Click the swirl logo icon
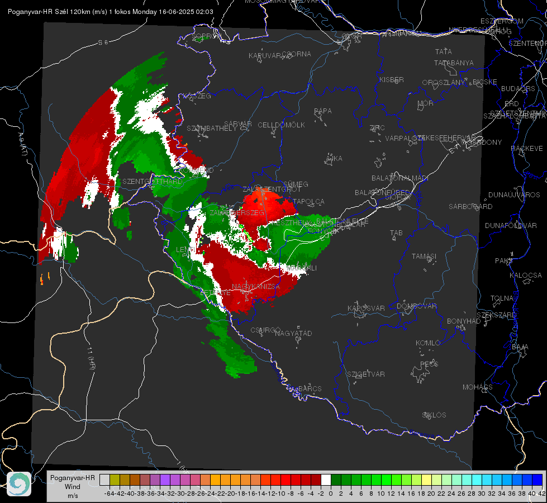Screen dimensions: 547x503 [19, 484]
